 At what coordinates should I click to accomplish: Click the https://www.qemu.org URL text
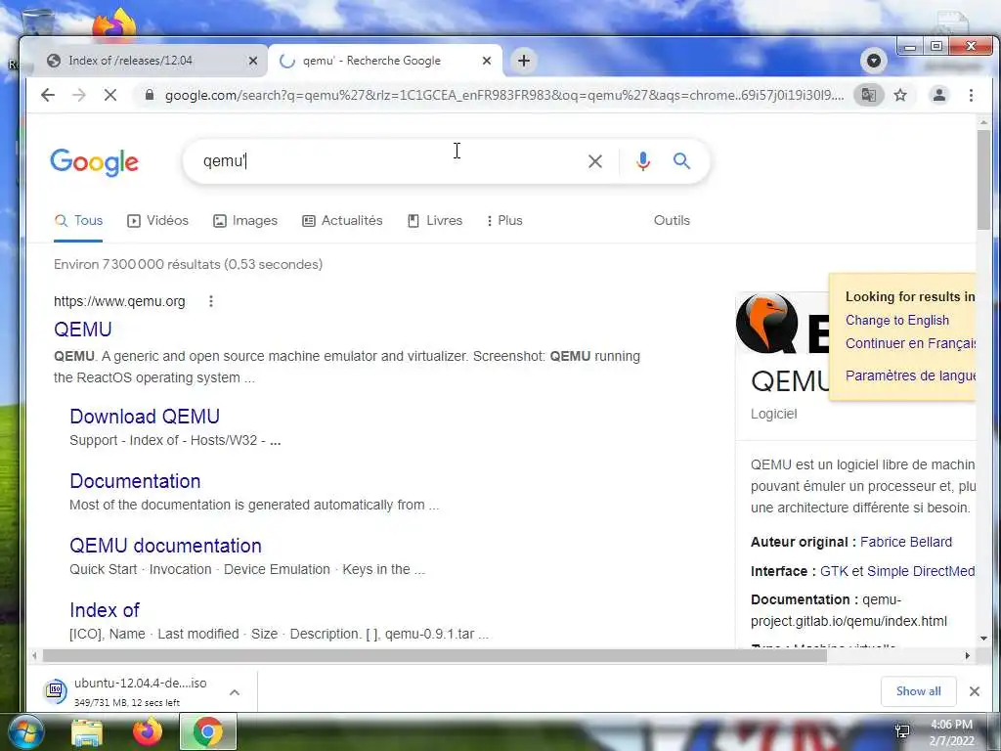coord(119,301)
